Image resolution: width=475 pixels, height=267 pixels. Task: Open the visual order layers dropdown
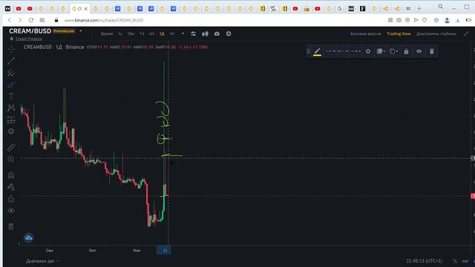[x=381, y=51]
